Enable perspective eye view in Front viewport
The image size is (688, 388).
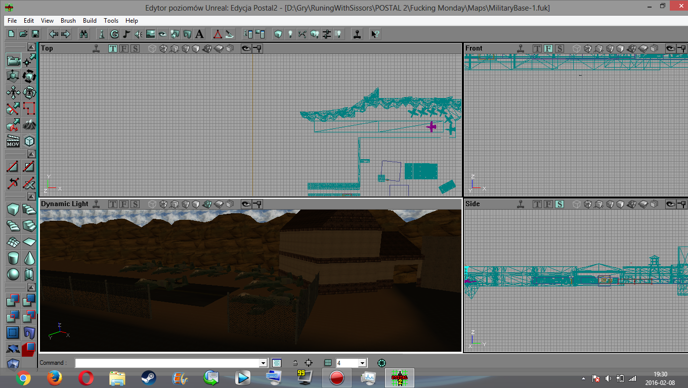point(671,48)
